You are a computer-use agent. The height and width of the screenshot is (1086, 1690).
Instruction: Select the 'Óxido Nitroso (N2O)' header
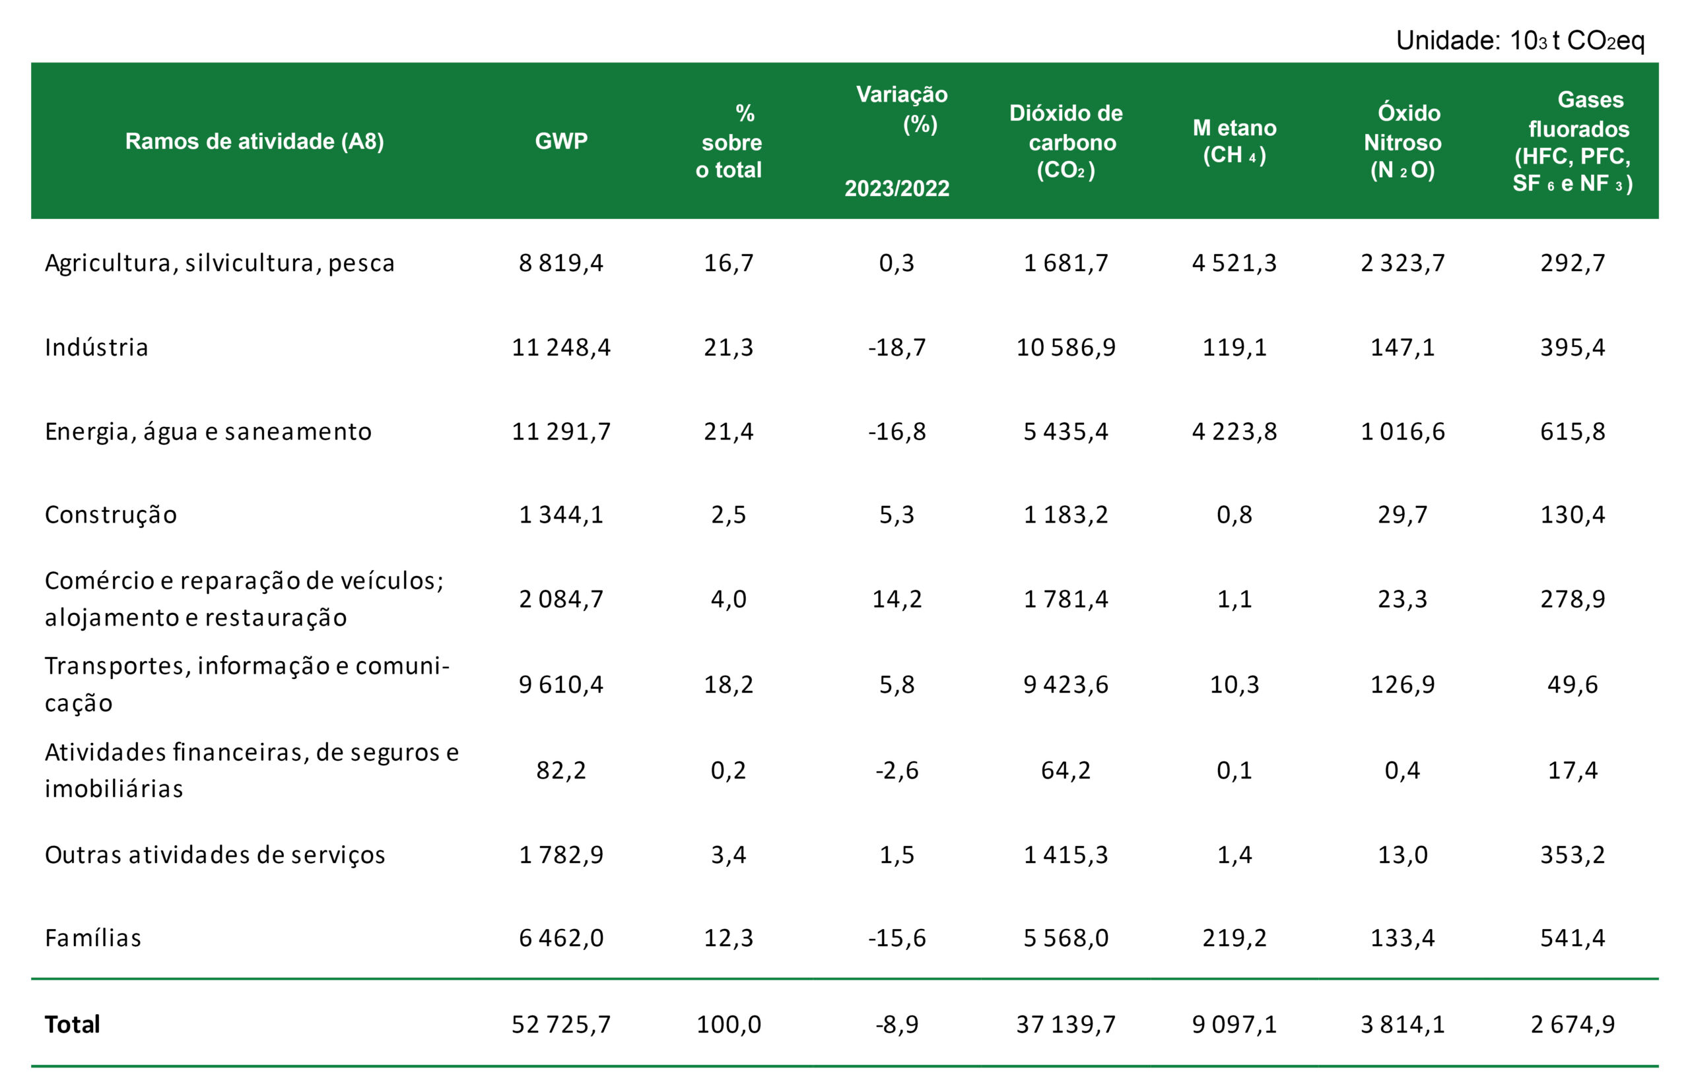1402,141
